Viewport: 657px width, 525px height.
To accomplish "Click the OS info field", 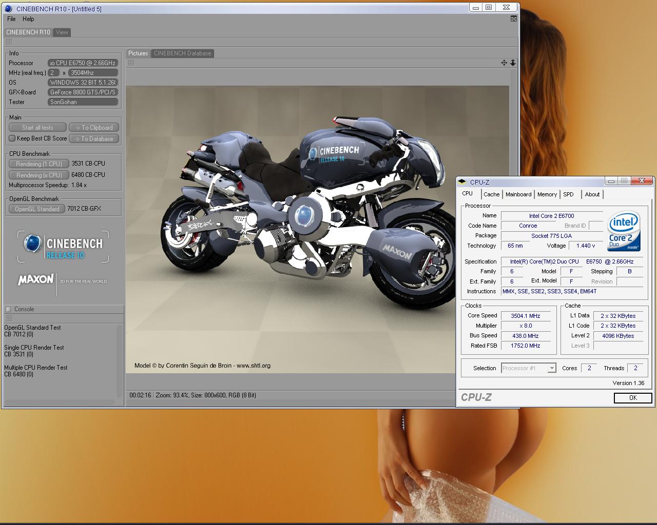I will [83, 83].
